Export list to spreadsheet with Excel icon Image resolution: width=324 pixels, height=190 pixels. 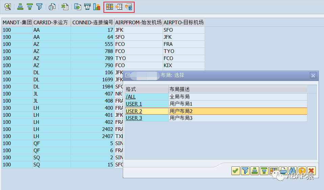(x=65, y=7)
